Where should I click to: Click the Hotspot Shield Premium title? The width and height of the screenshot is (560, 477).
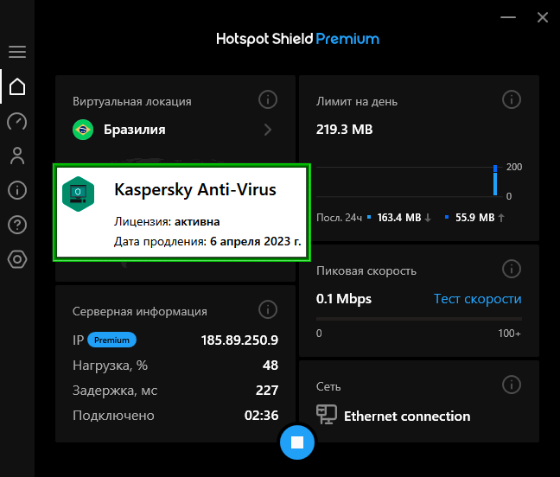297,39
